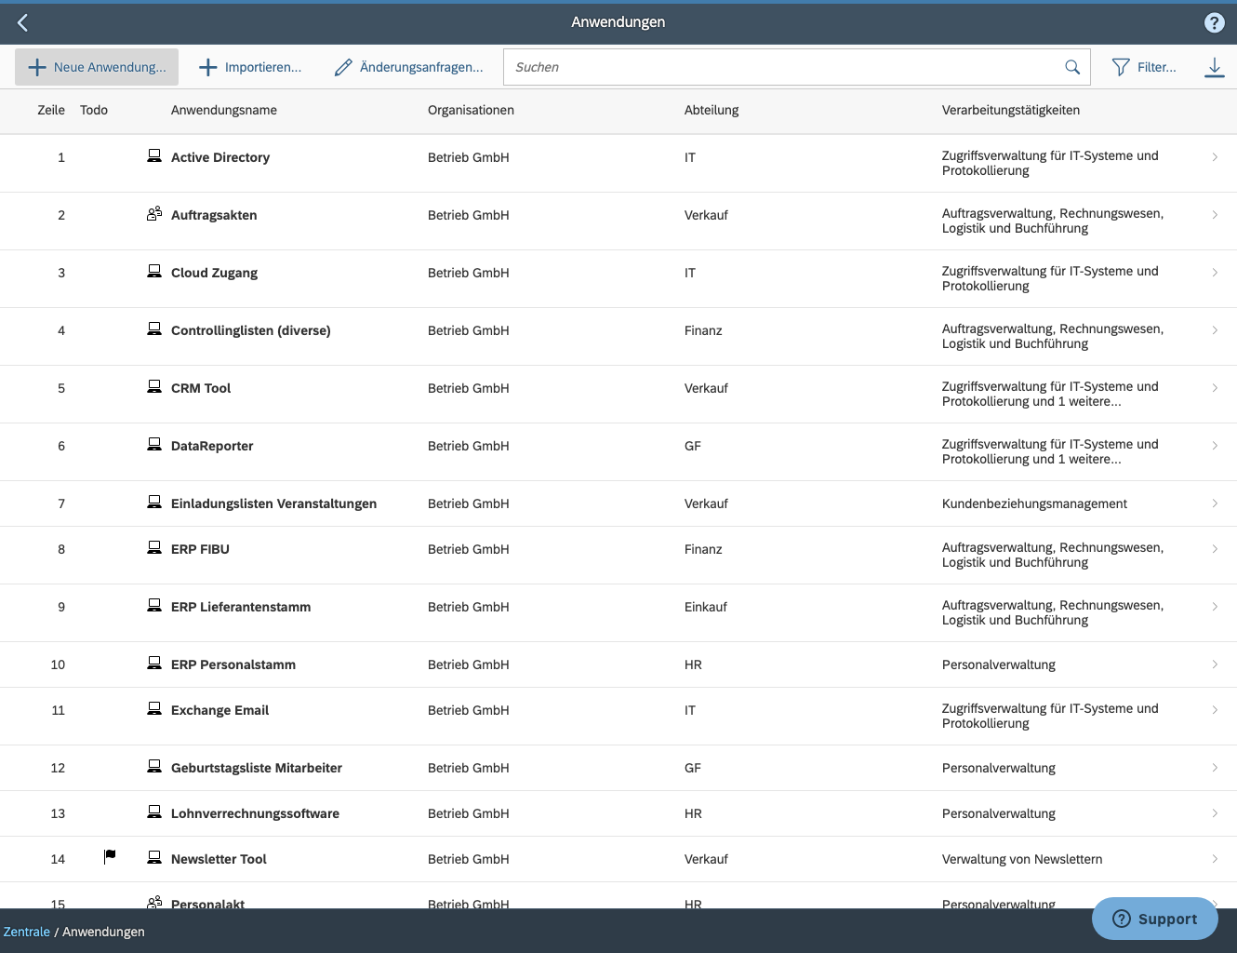
Task: Click the Suchen input field
Action: click(744, 66)
